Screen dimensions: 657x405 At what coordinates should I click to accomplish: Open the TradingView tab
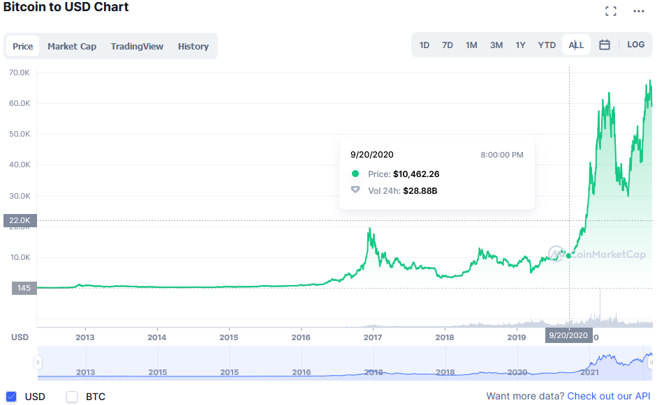click(x=137, y=46)
